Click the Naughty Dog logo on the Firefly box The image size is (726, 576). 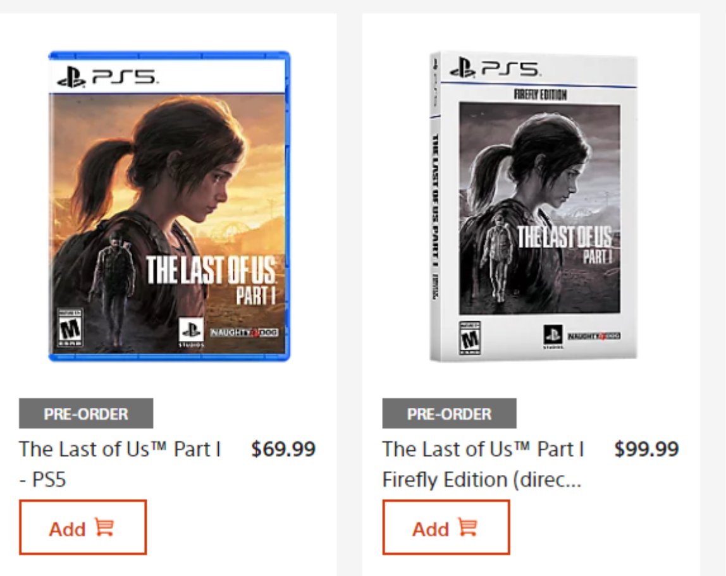593,336
